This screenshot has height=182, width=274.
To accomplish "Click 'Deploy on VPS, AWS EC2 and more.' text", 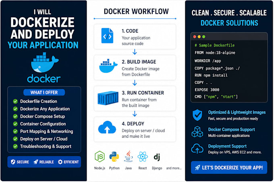I will pos(235,152).
